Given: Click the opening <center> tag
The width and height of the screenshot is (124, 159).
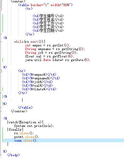Looking at the screenshot, I should point(18,1).
